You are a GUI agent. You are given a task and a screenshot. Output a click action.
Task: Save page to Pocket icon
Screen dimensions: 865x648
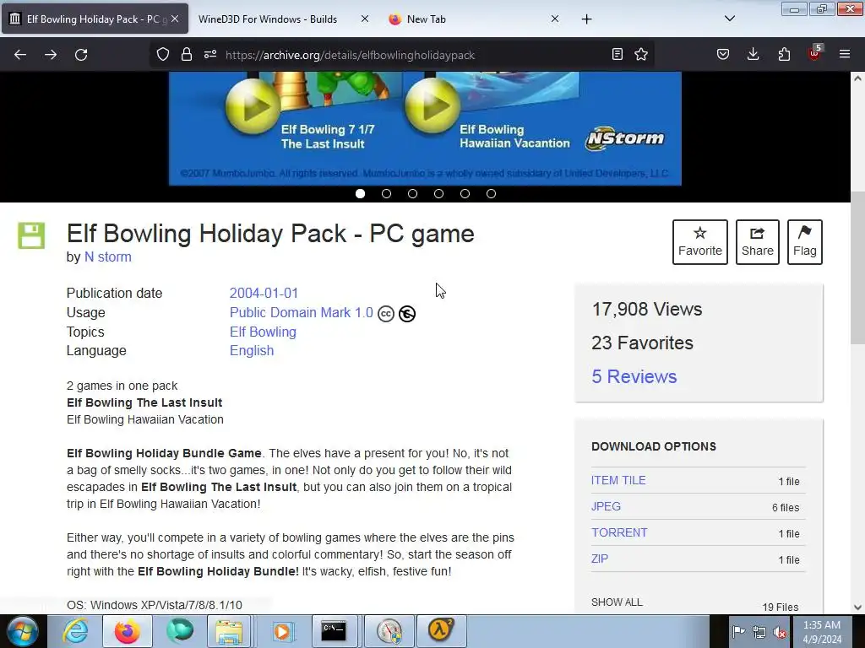tap(723, 55)
